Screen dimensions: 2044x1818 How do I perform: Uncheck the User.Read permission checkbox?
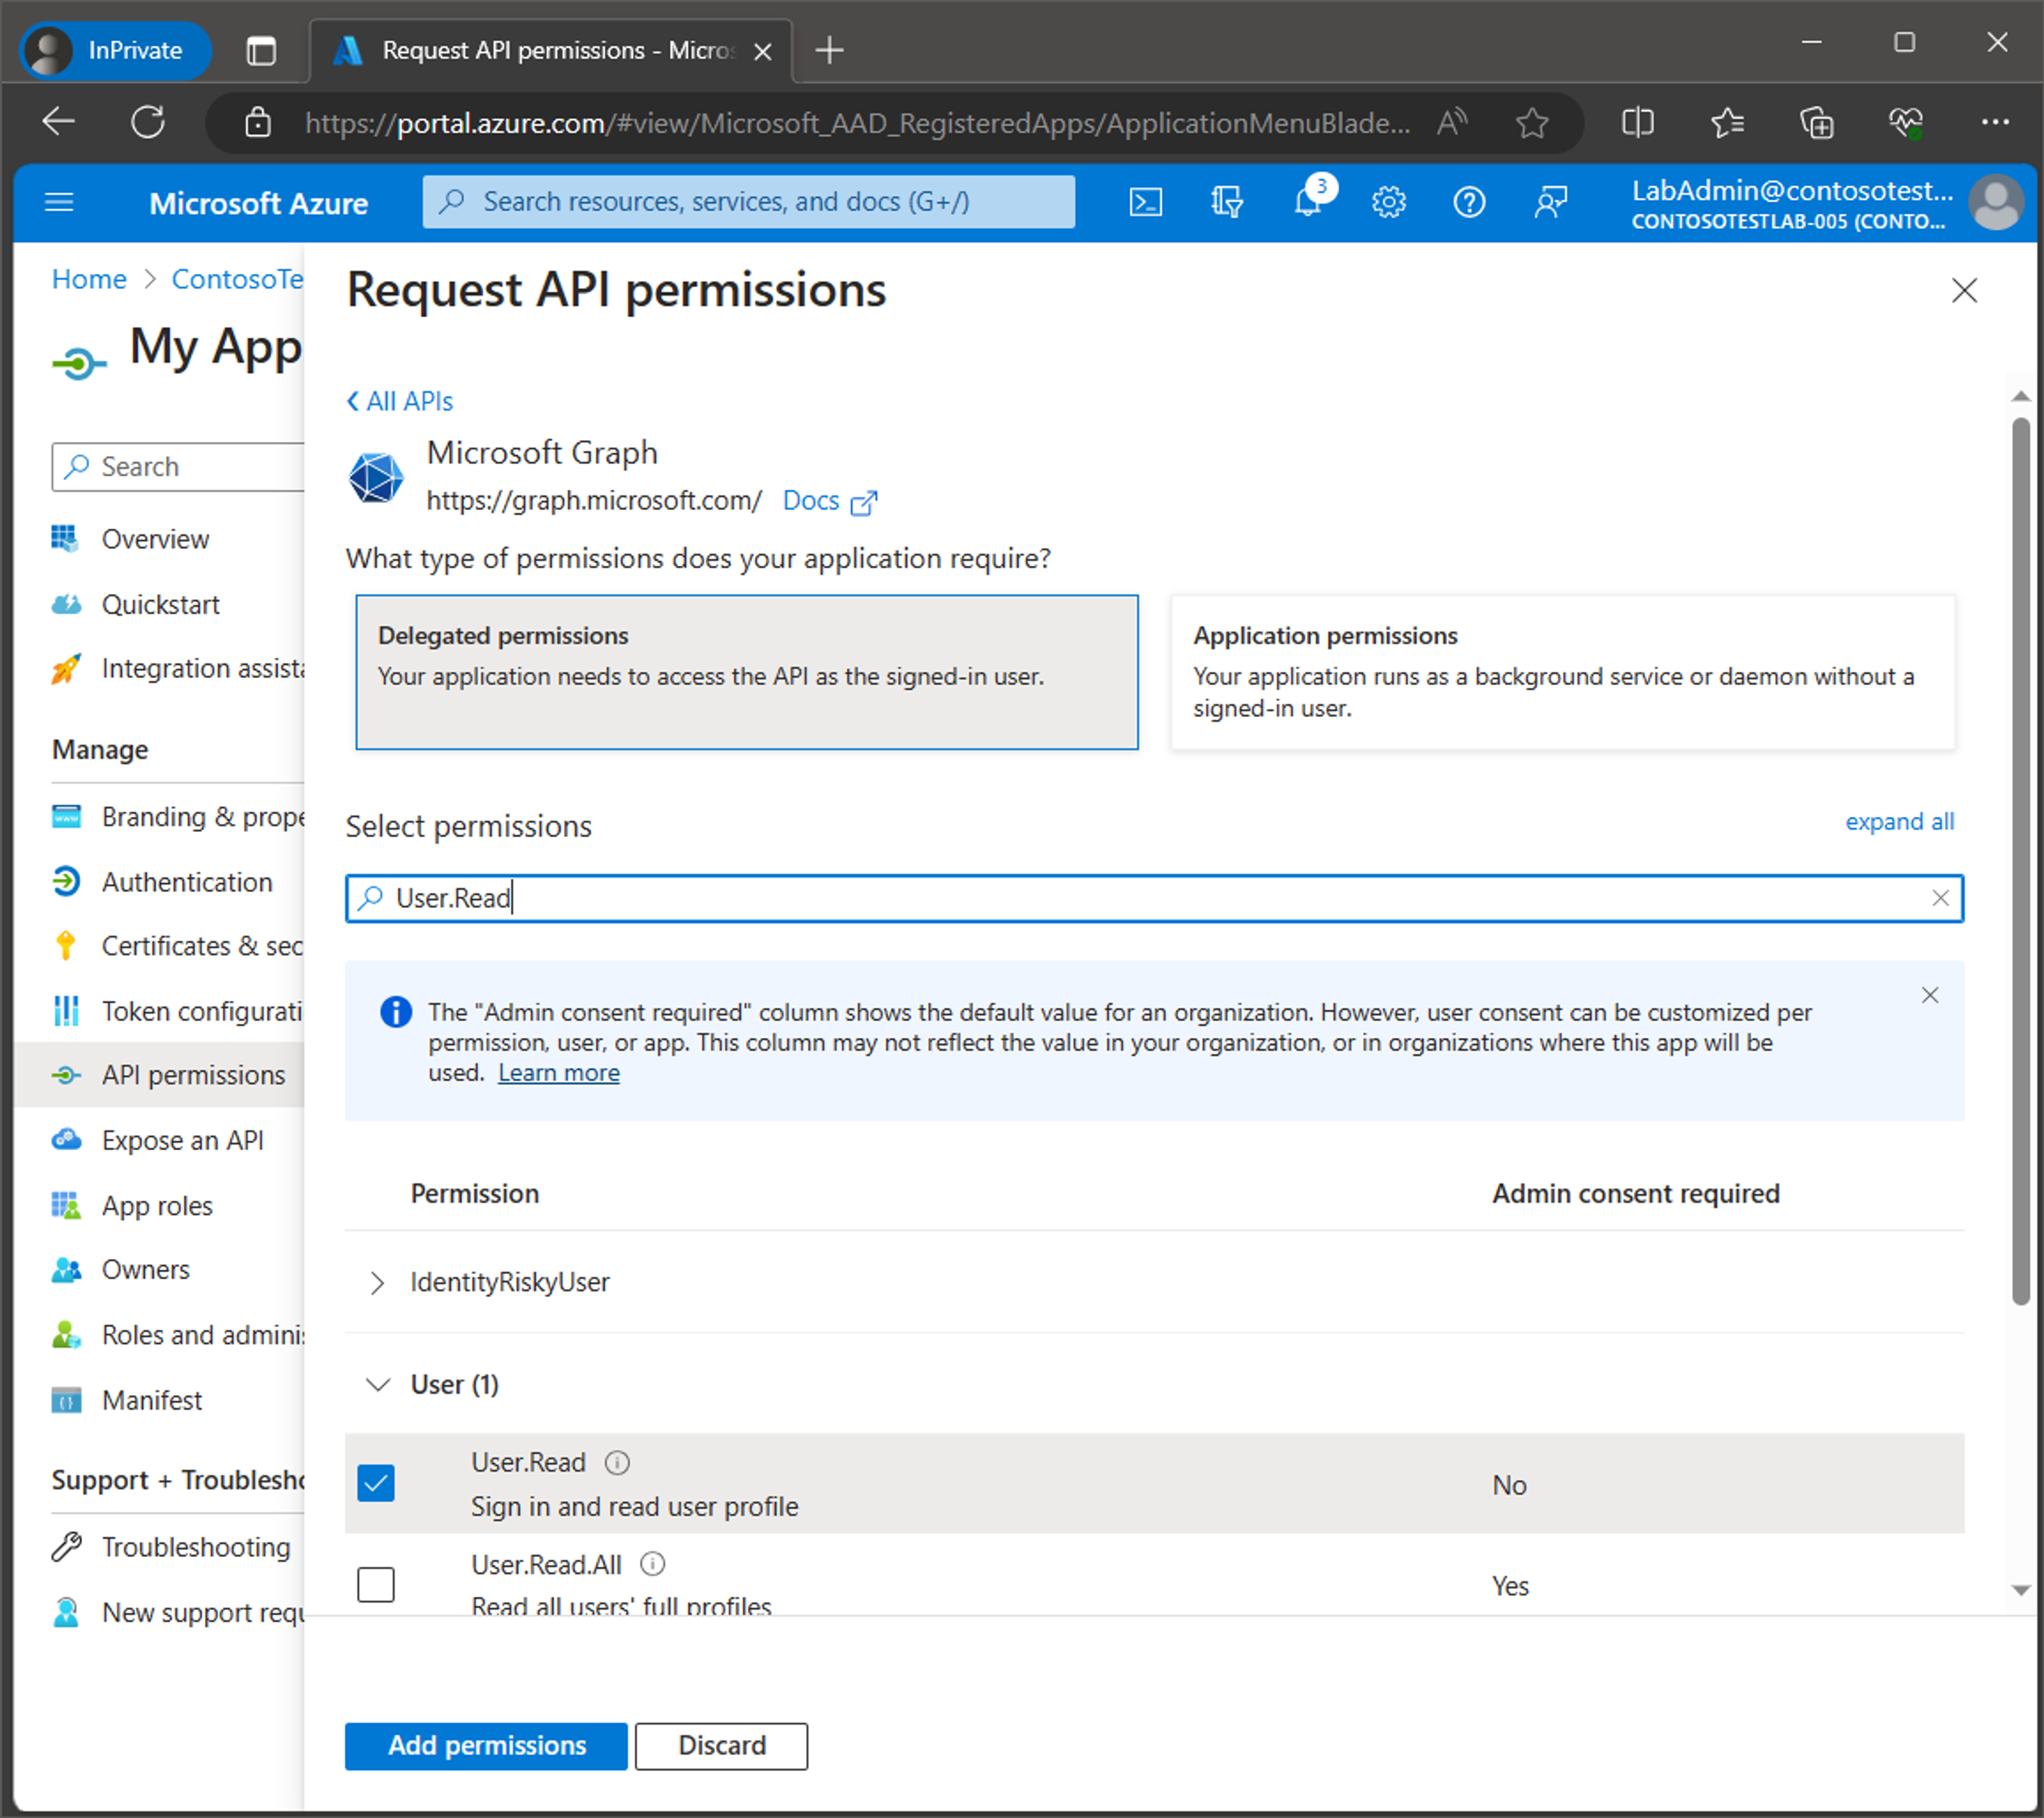pyautogui.click(x=376, y=1484)
